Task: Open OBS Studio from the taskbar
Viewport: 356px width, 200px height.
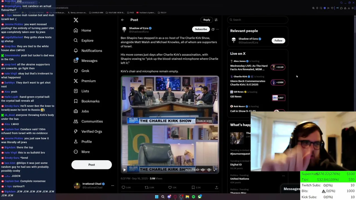Action: click(x=181, y=197)
